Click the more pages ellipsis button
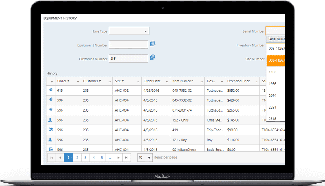Screen dimensions: 325x186 point(110,158)
